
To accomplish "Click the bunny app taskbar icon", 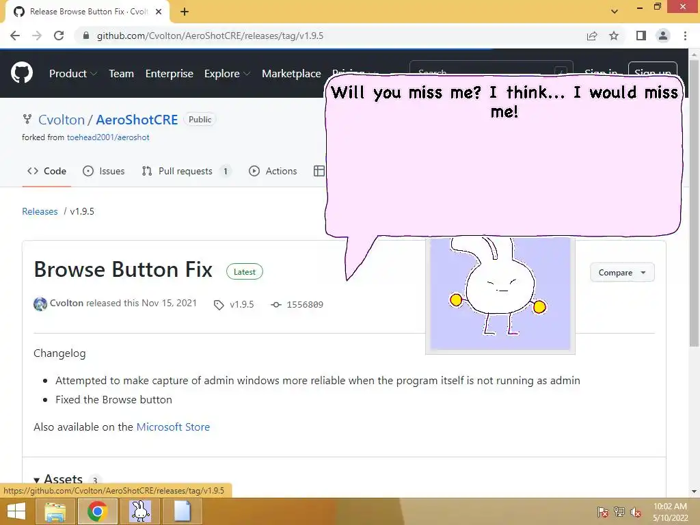I will click(140, 511).
